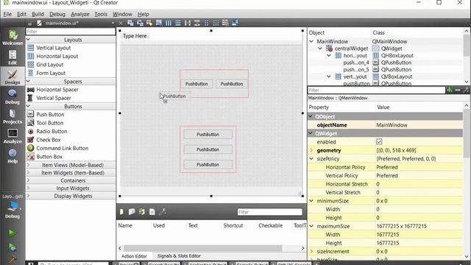Collapse the MainWindow tree node
The height and width of the screenshot is (265, 471).
point(311,41)
